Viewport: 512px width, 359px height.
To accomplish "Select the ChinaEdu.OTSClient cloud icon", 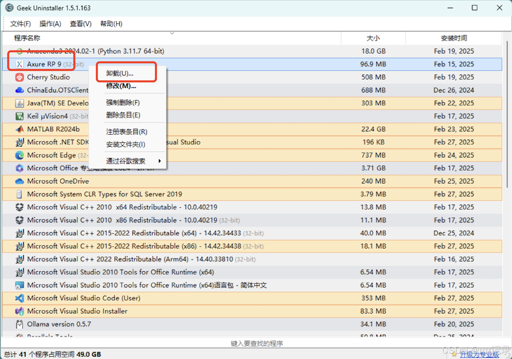I will click(x=20, y=90).
